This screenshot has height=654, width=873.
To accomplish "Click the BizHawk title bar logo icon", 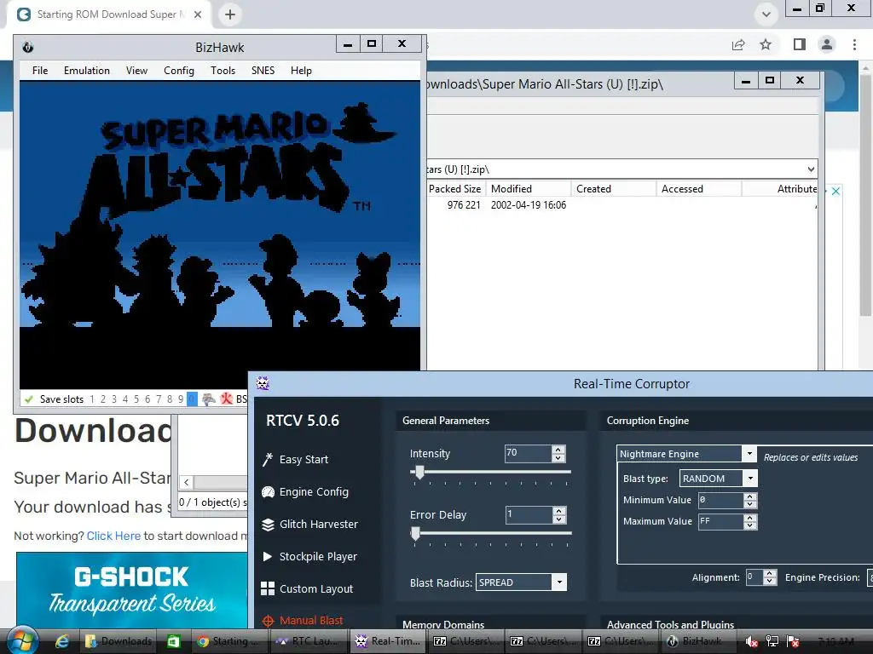I will tap(28, 48).
